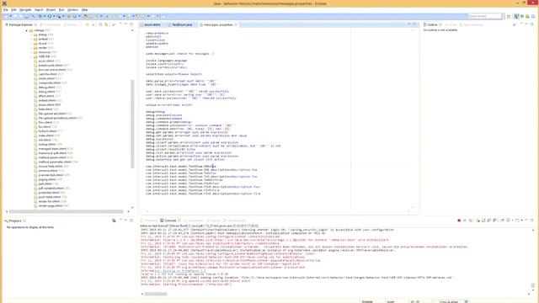
Task: Switch to the Problems tab
Action: tap(150, 221)
